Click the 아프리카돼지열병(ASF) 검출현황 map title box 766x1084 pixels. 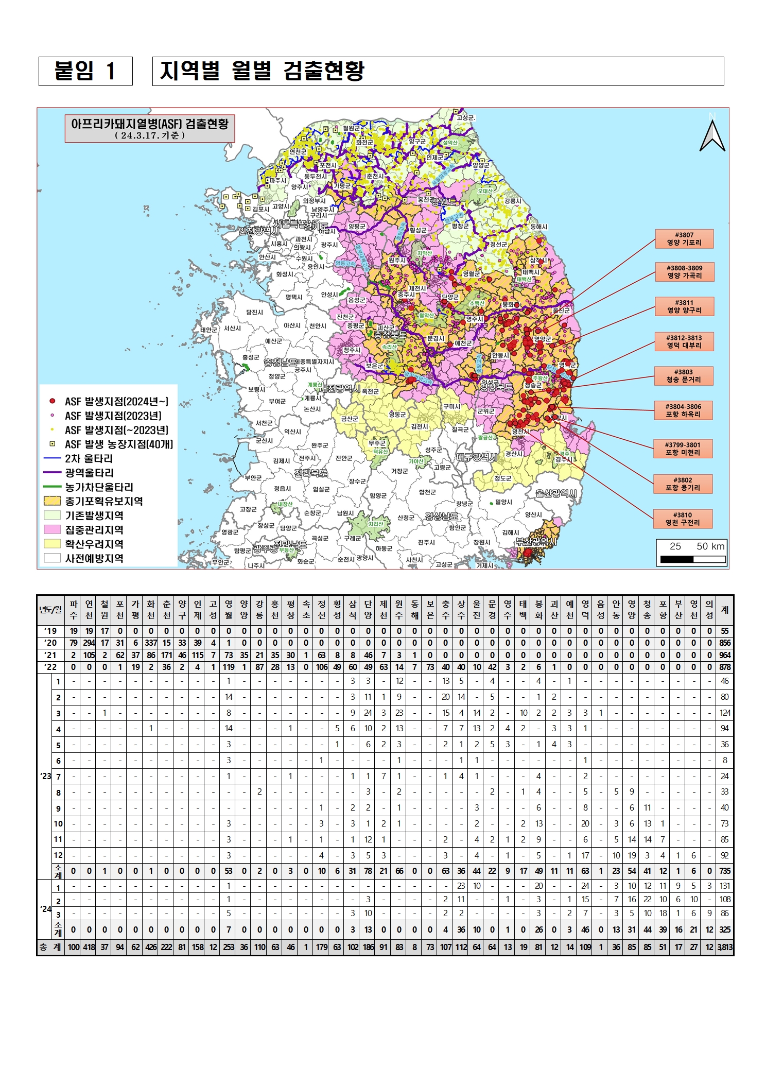149,128
